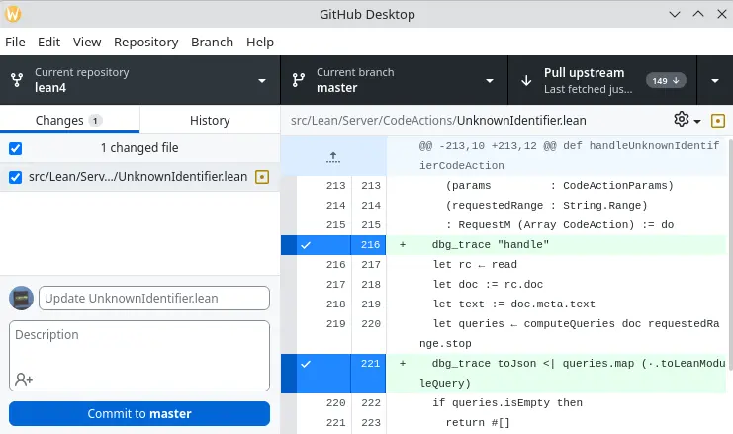
Task: Click the modified status icon beside file path
Action: click(x=718, y=120)
